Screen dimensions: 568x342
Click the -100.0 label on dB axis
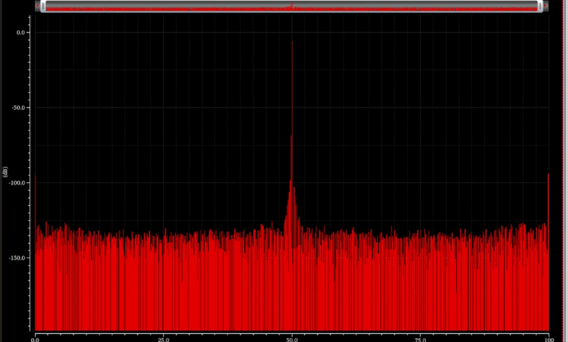tap(18, 183)
